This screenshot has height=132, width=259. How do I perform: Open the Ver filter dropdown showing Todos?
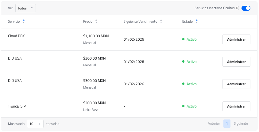25,8
